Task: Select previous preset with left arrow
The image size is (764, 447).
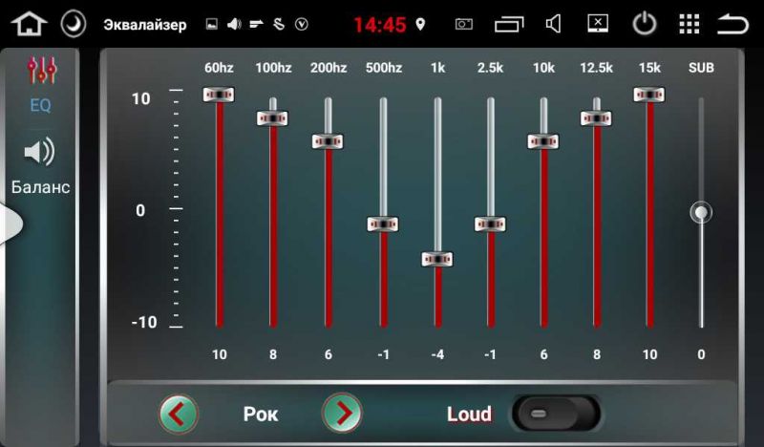Action: point(179,414)
